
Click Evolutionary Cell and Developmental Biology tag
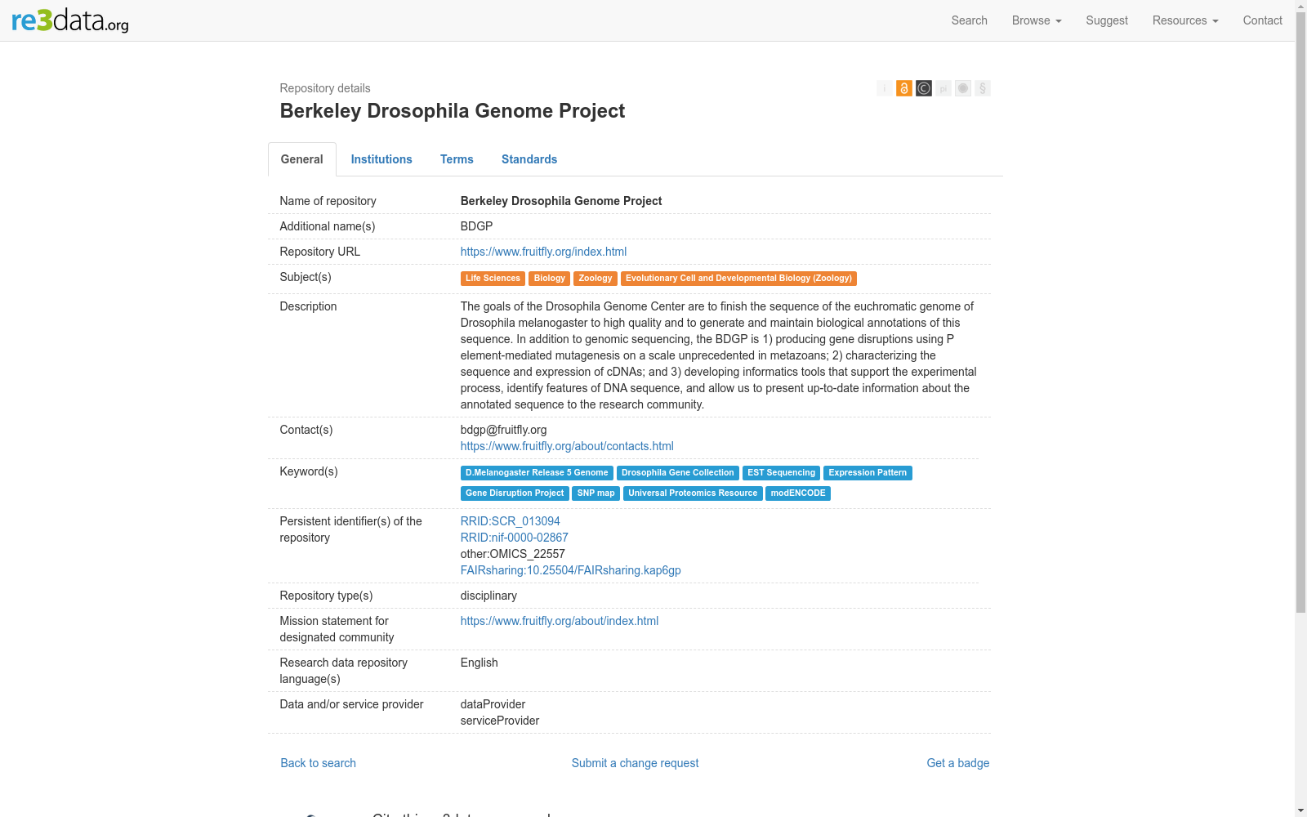coord(738,279)
